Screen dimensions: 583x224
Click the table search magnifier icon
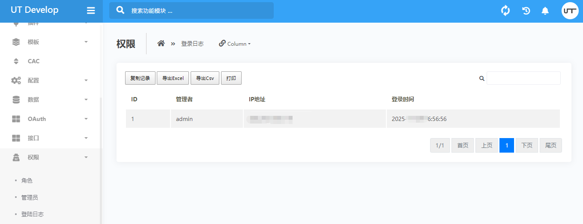481,78
